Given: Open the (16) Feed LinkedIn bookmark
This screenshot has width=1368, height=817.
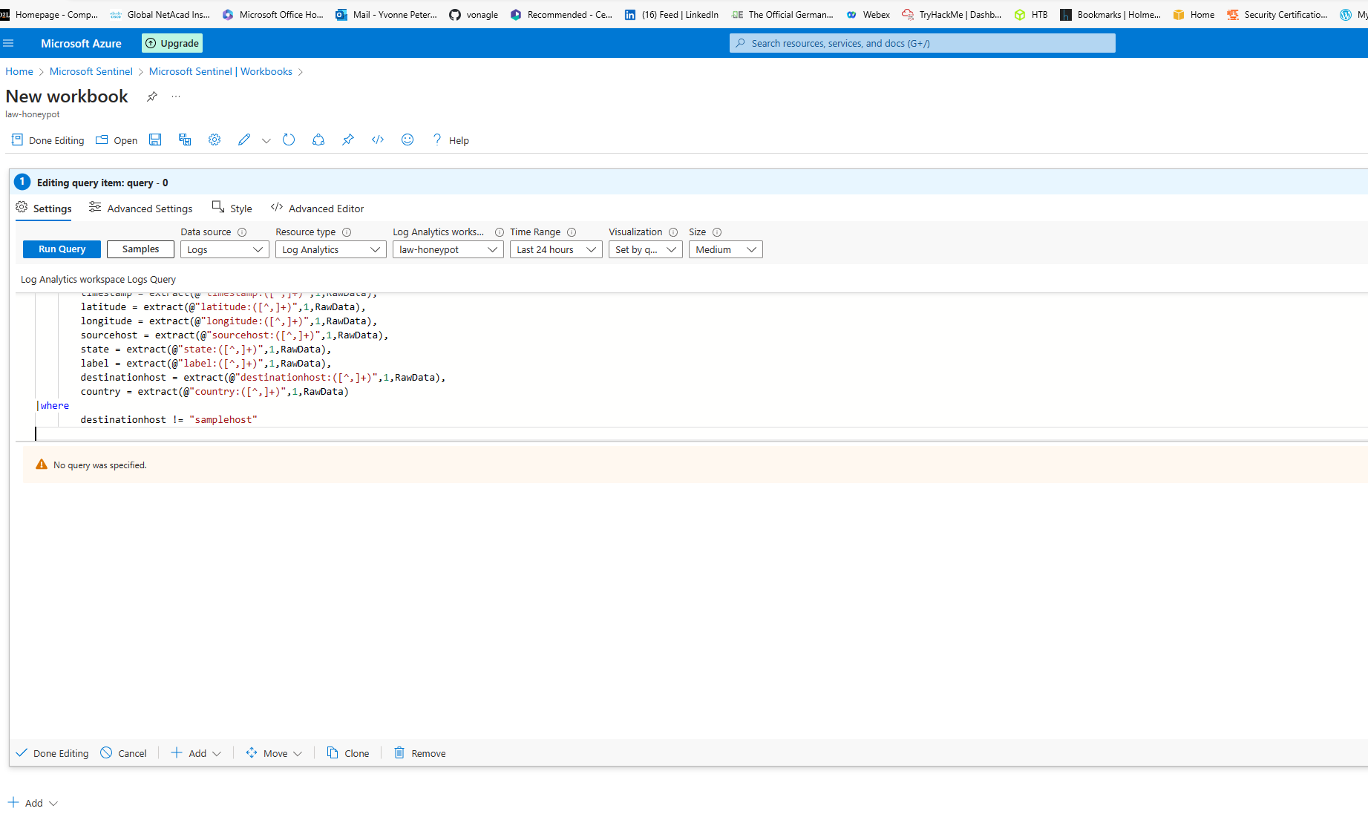Looking at the screenshot, I should click(672, 14).
